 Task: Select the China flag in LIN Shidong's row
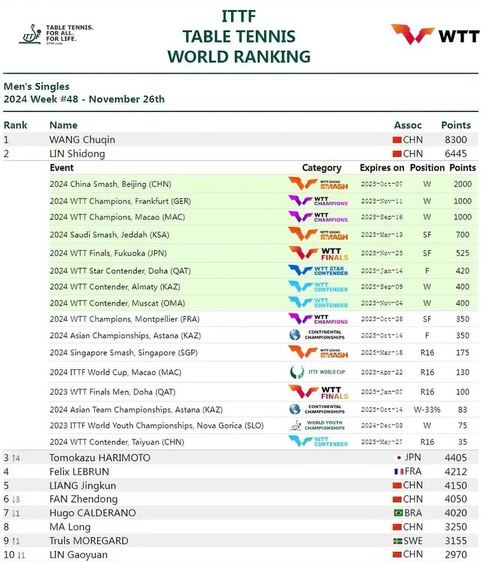click(397, 154)
